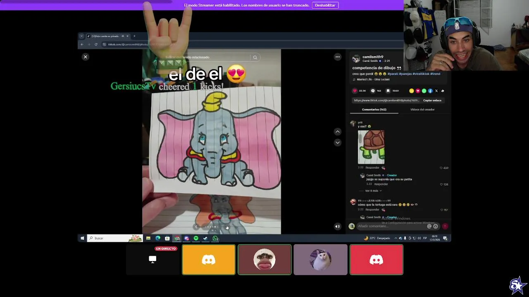529x297 pixels.
Task: Select the EN DIRECTO screen share tile
Action: point(153,259)
